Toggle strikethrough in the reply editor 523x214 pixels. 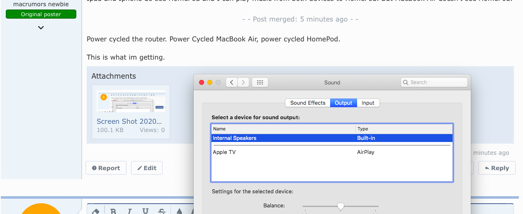coord(162,212)
